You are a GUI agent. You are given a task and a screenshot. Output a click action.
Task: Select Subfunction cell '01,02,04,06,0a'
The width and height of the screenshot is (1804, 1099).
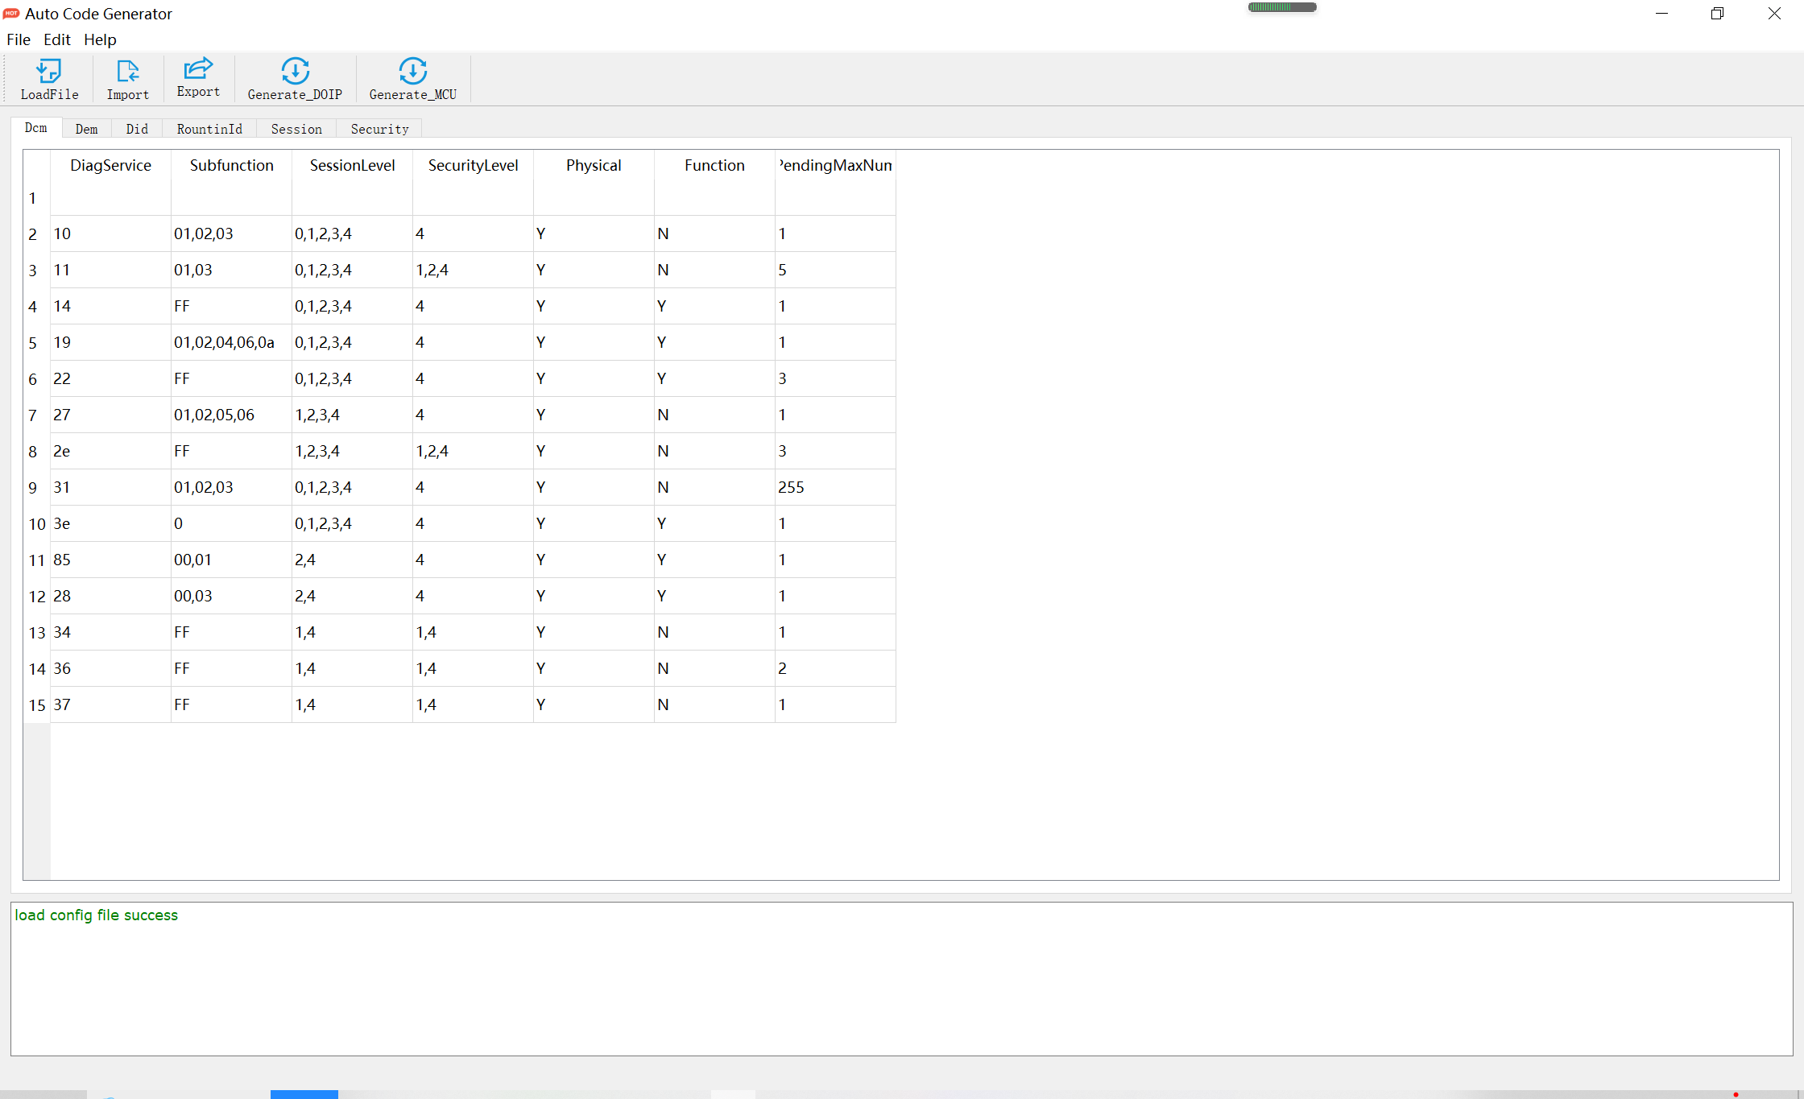[x=231, y=342]
